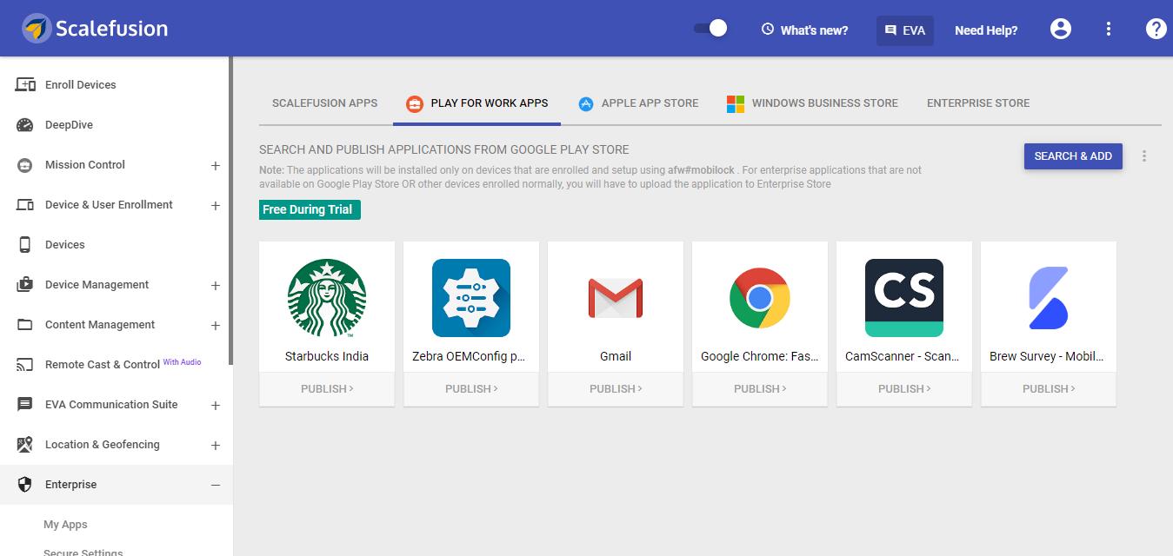Open the DeepDive sidebar icon

[25, 125]
